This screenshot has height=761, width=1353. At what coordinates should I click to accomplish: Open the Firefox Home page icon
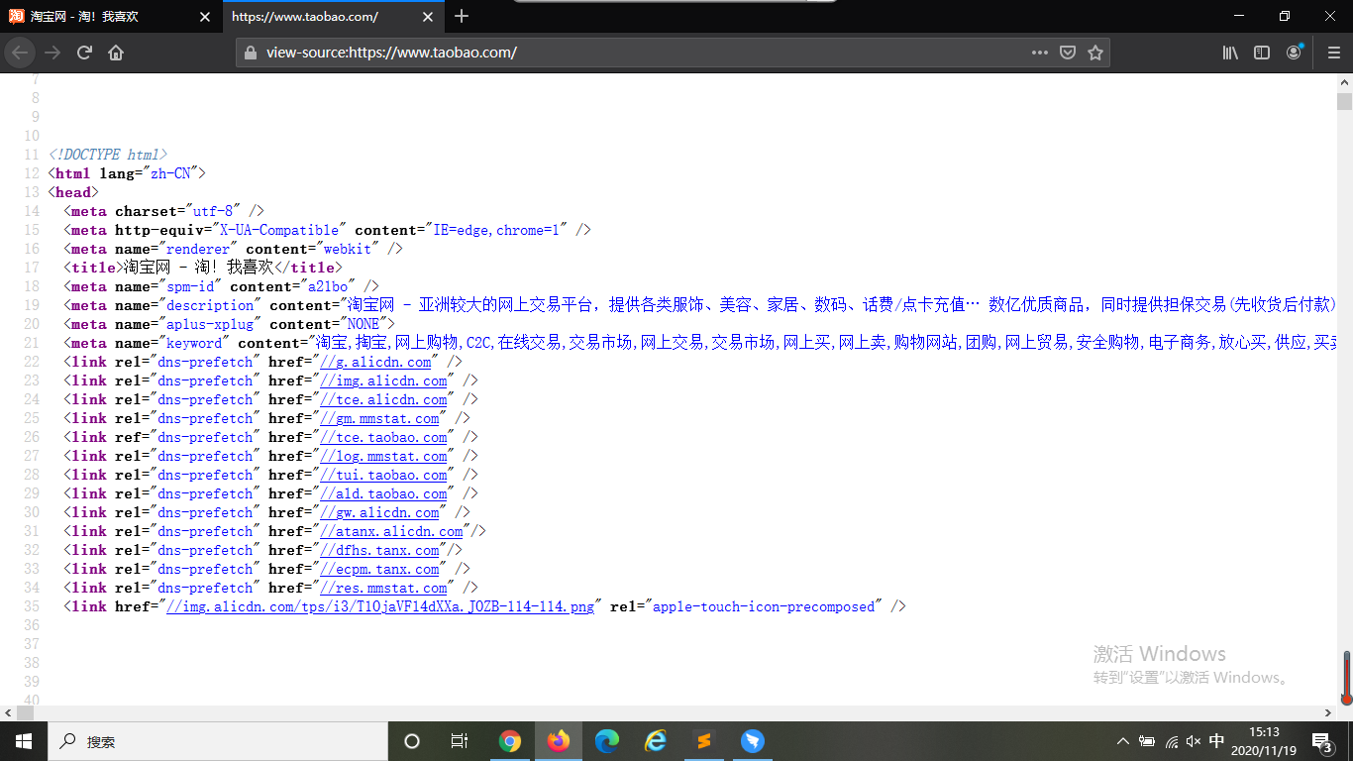pos(116,53)
